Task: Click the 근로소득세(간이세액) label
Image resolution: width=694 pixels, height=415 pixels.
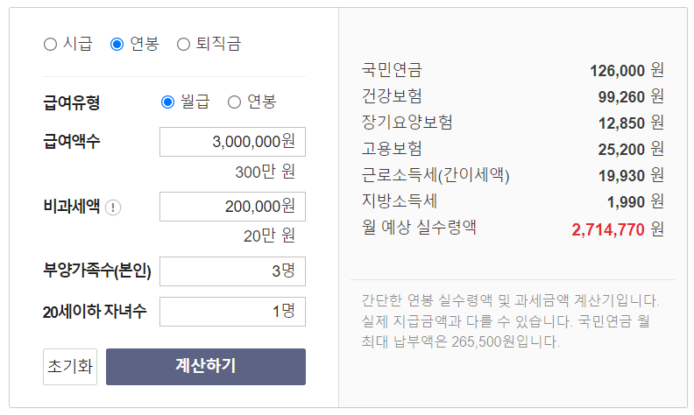Action: (x=436, y=175)
